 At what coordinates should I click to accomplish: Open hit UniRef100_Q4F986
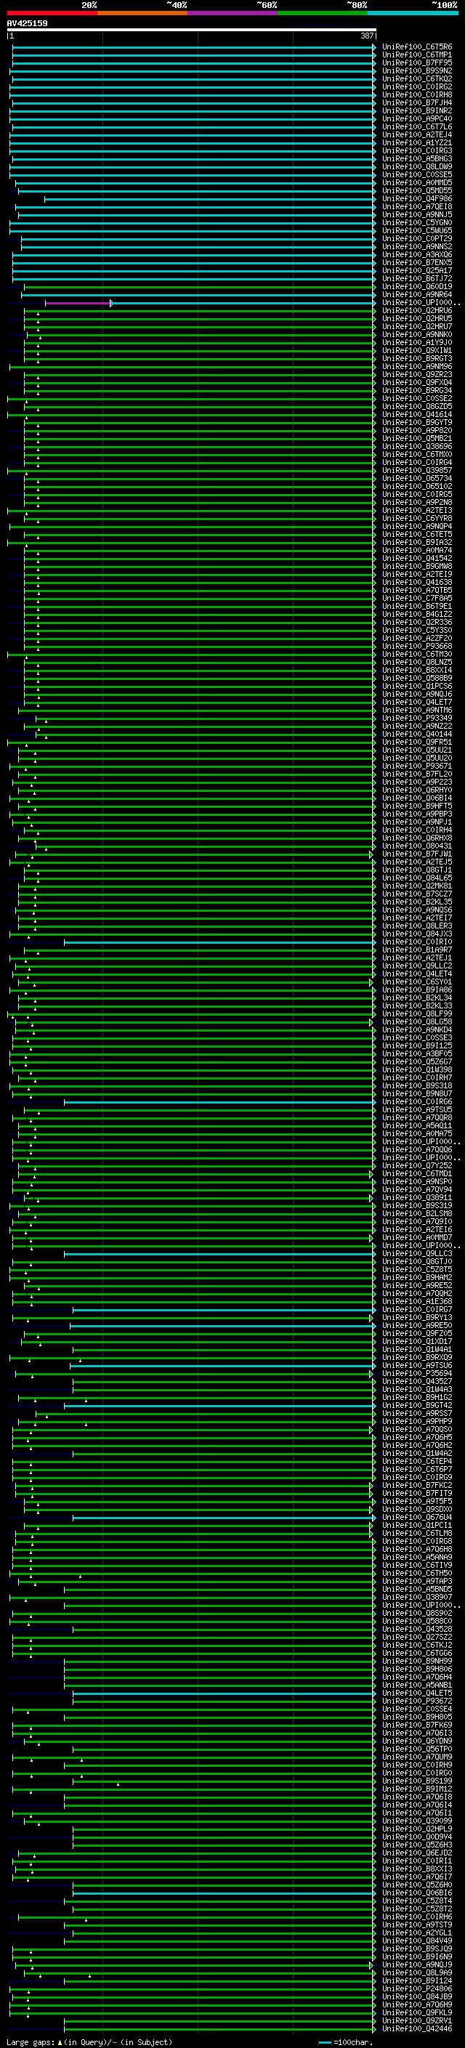(417, 199)
